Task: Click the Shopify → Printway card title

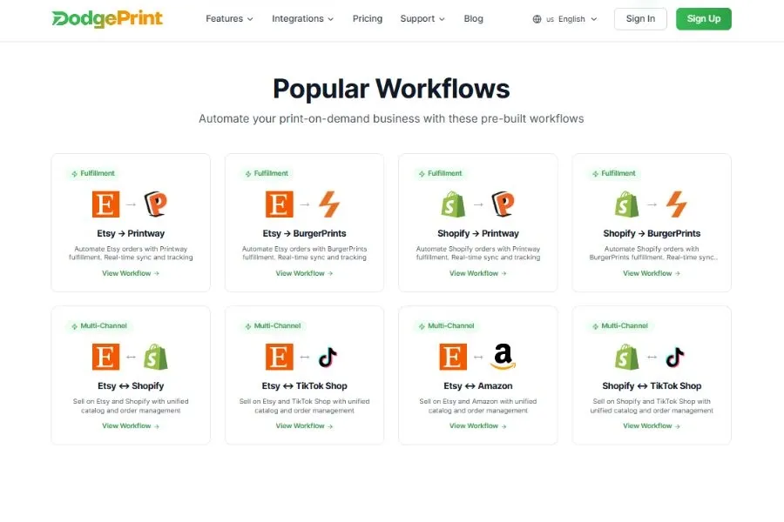Action: tap(478, 233)
